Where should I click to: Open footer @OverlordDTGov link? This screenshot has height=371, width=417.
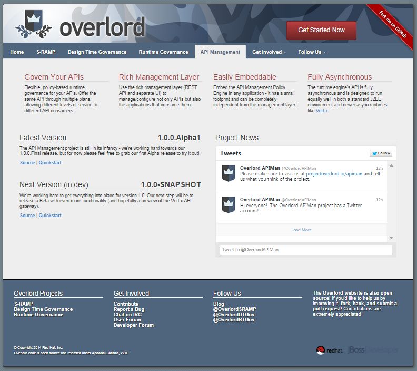click(x=234, y=315)
